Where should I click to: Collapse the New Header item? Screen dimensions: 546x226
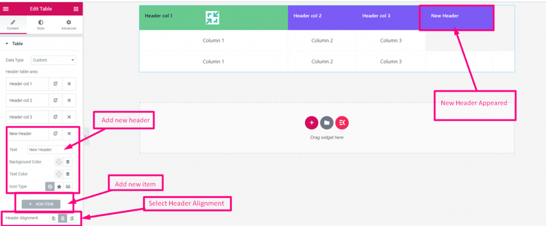[x=28, y=133]
